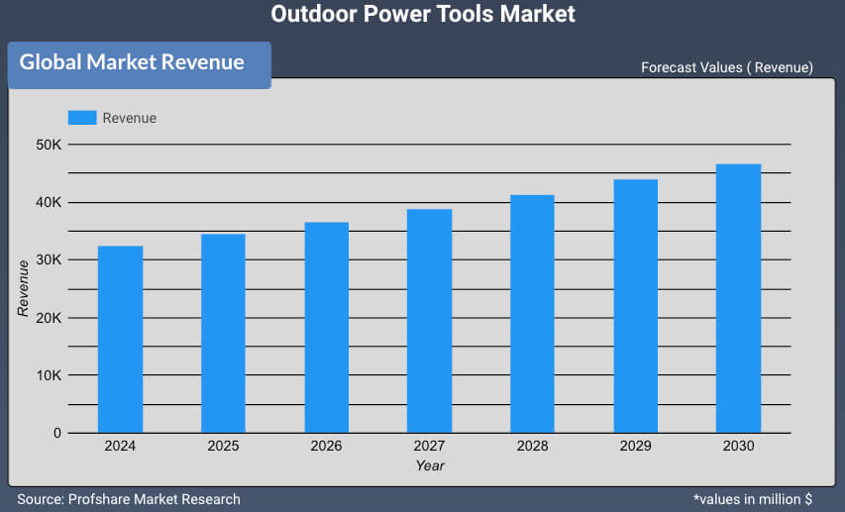Click the 20K y-axis label
The height and width of the screenshot is (512, 845).
[49, 318]
